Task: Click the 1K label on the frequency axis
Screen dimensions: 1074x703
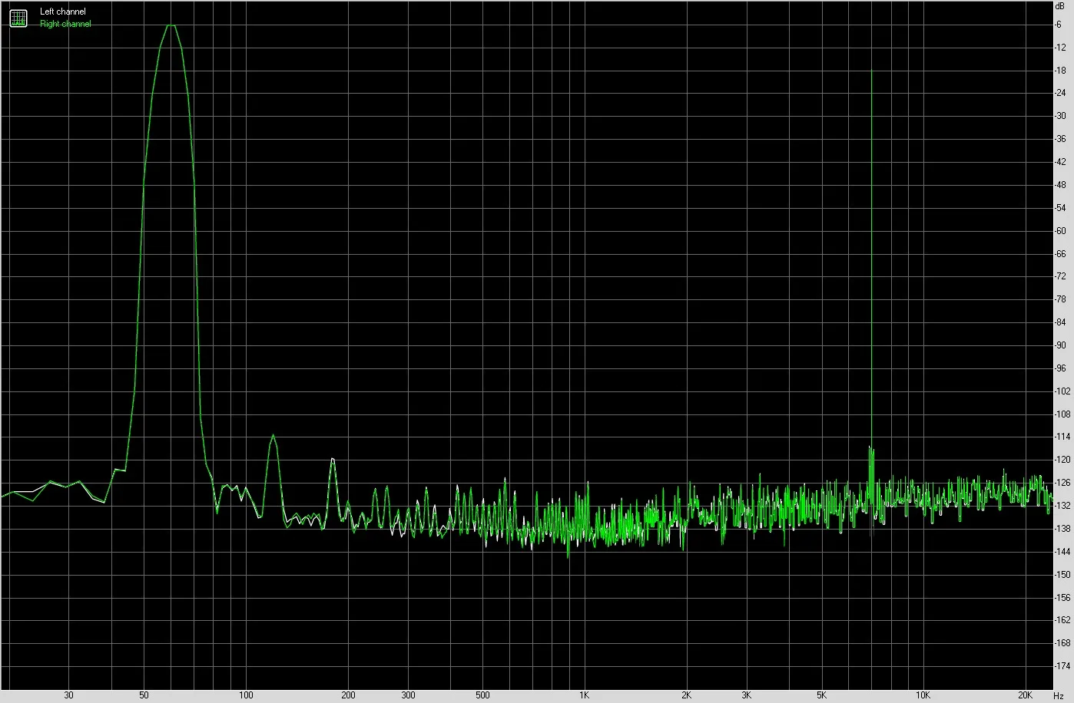Action: tap(585, 695)
